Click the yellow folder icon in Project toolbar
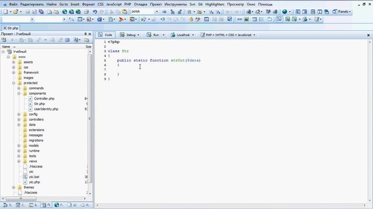The image size is (373, 209). pos(86,40)
